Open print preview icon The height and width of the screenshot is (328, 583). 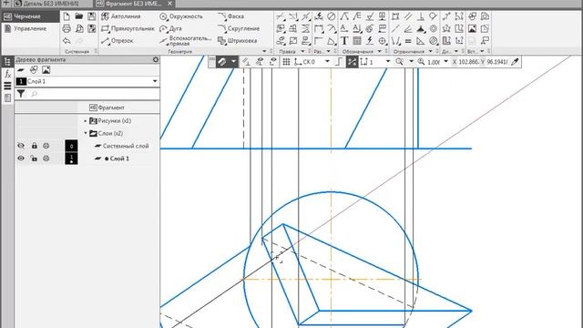pos(79,28)
